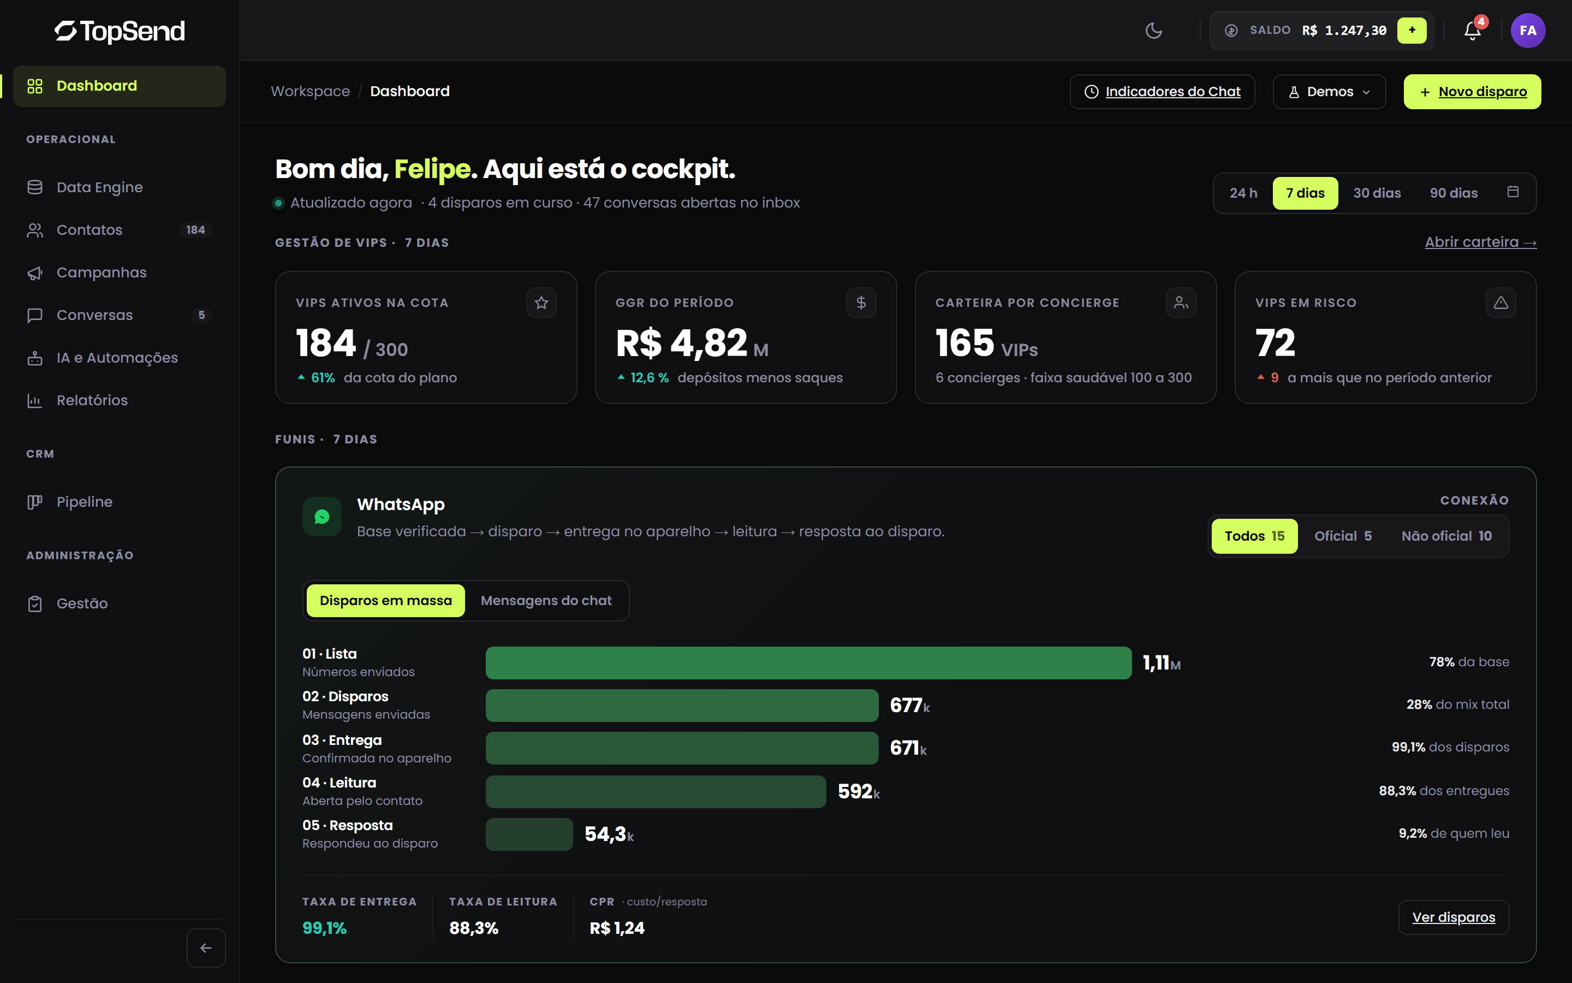Click the Conversas 5 badge
Viewport: 1572px width, 983px height.
[201, 315]
